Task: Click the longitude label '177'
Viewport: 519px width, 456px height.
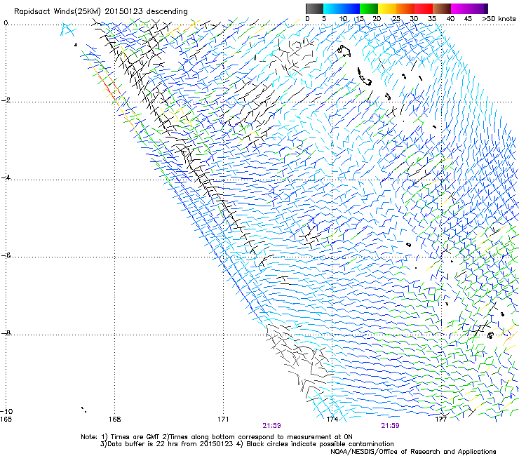Action: [x=441, y=420]
